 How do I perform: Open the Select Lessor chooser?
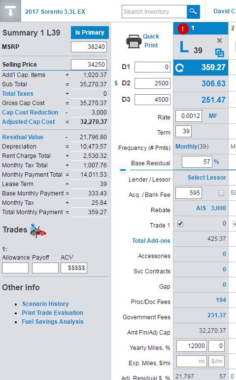pos(207,178)
